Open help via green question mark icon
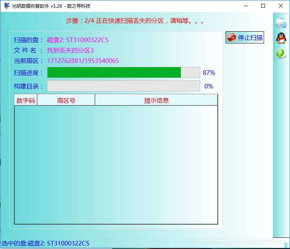290x249 pixels. pos(281,54)
